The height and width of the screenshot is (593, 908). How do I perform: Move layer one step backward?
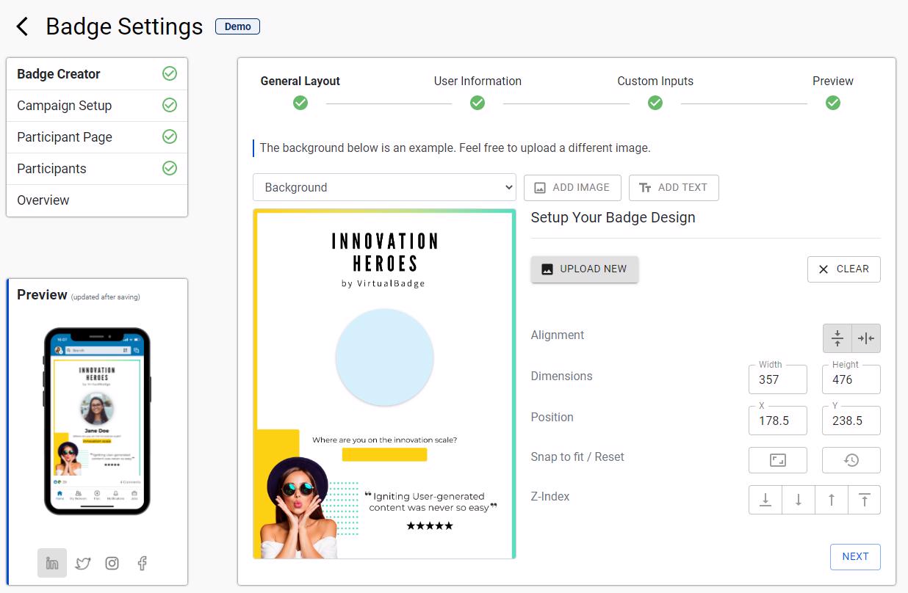pos(799,500)
